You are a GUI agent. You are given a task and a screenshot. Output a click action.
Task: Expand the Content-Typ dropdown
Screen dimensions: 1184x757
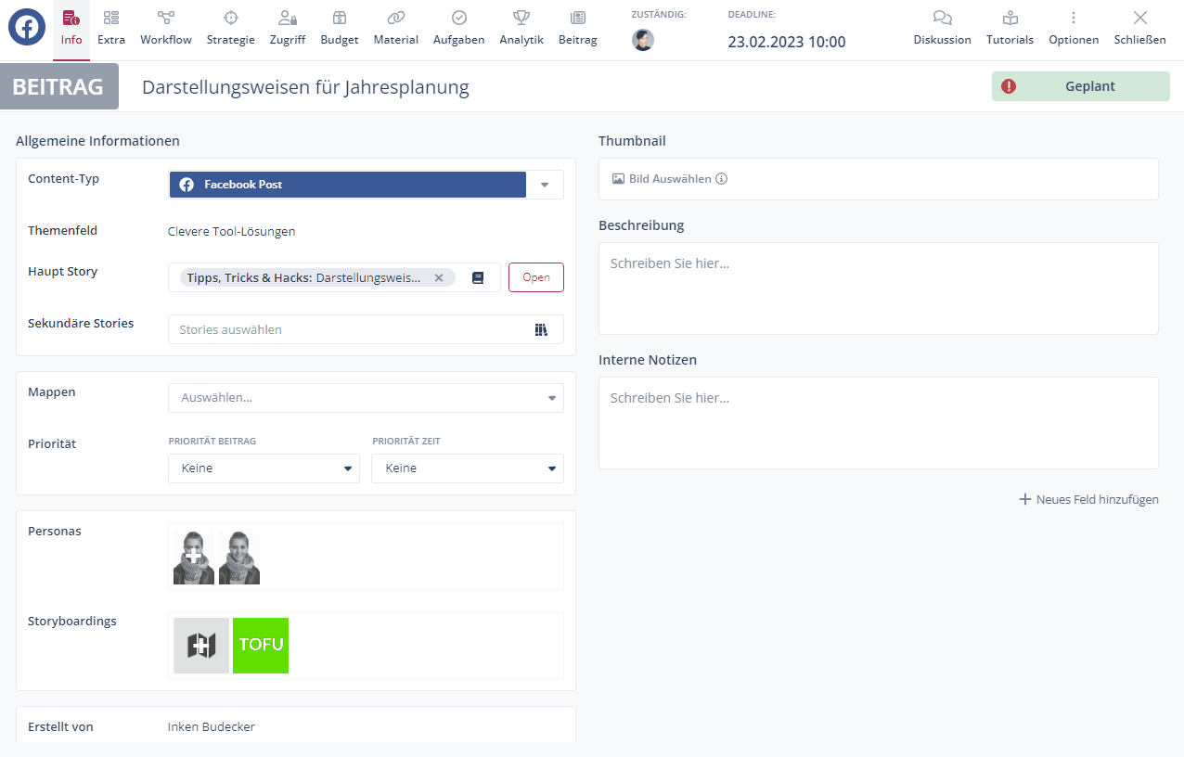[x=545, y=185]
